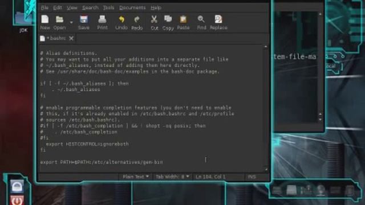The image size is (365, 205).
Task: Click the document icon on .bashrc tab
Action: click(42, 38)
